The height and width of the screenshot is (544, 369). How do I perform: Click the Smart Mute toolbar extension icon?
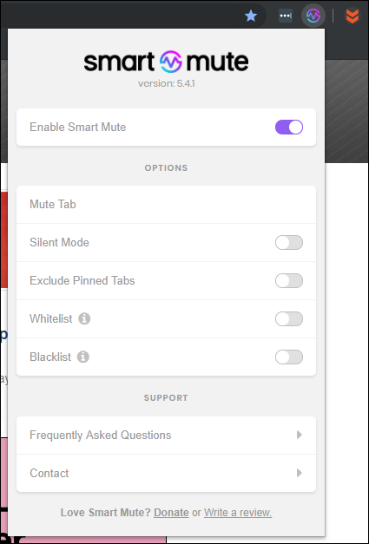coord(313,16)
